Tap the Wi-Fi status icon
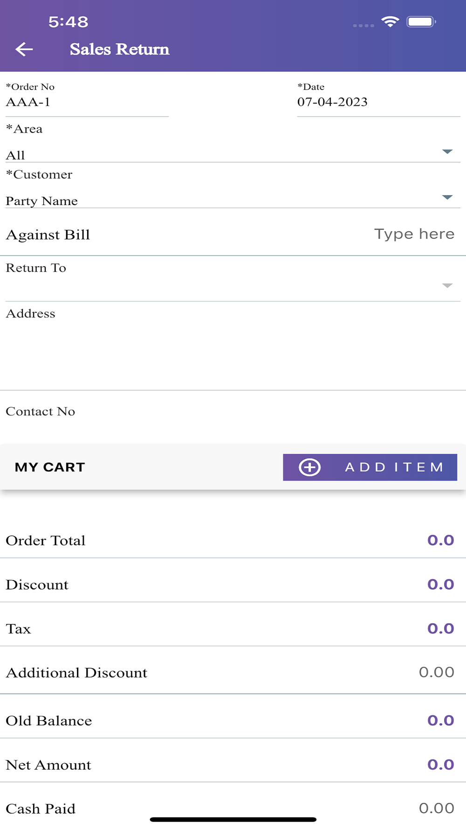The image size is (466, 829). (390, 21)
